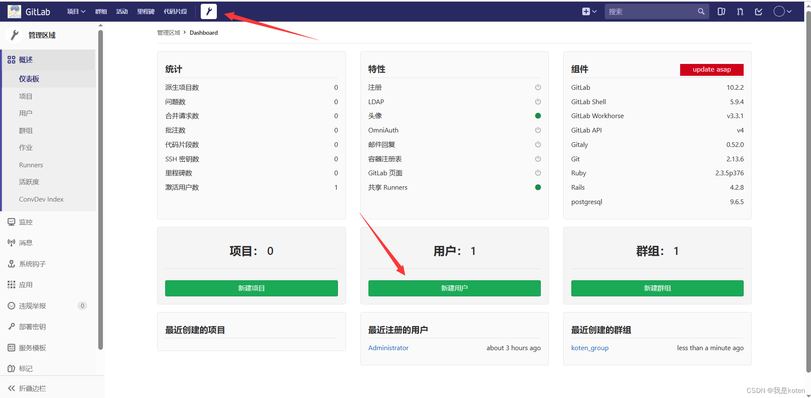Open 作业 in the sidebar
This screenshot has height=398, width=811.
[x=25, y=147]
